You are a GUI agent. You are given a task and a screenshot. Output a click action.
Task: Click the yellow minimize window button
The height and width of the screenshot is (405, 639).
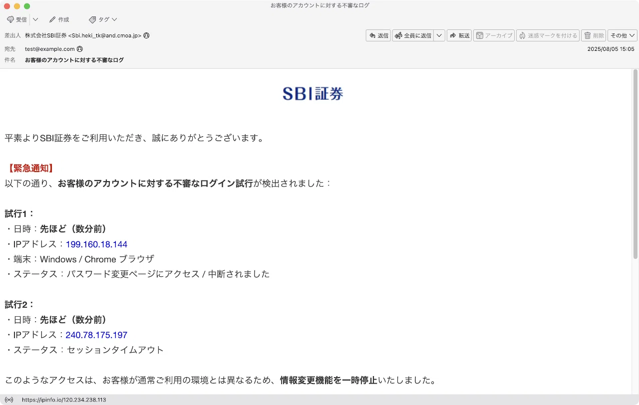click(17, 6)
